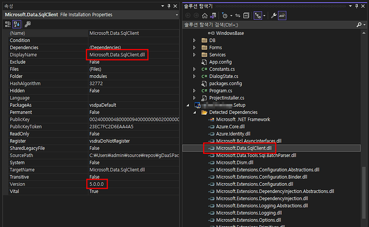Select ProjectInstaller.cs file
Image resolution: width=369 pixels, height=227 pixels.
click(227, 98)
